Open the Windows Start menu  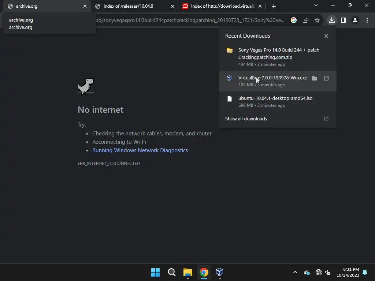click(x=155, y=272)
